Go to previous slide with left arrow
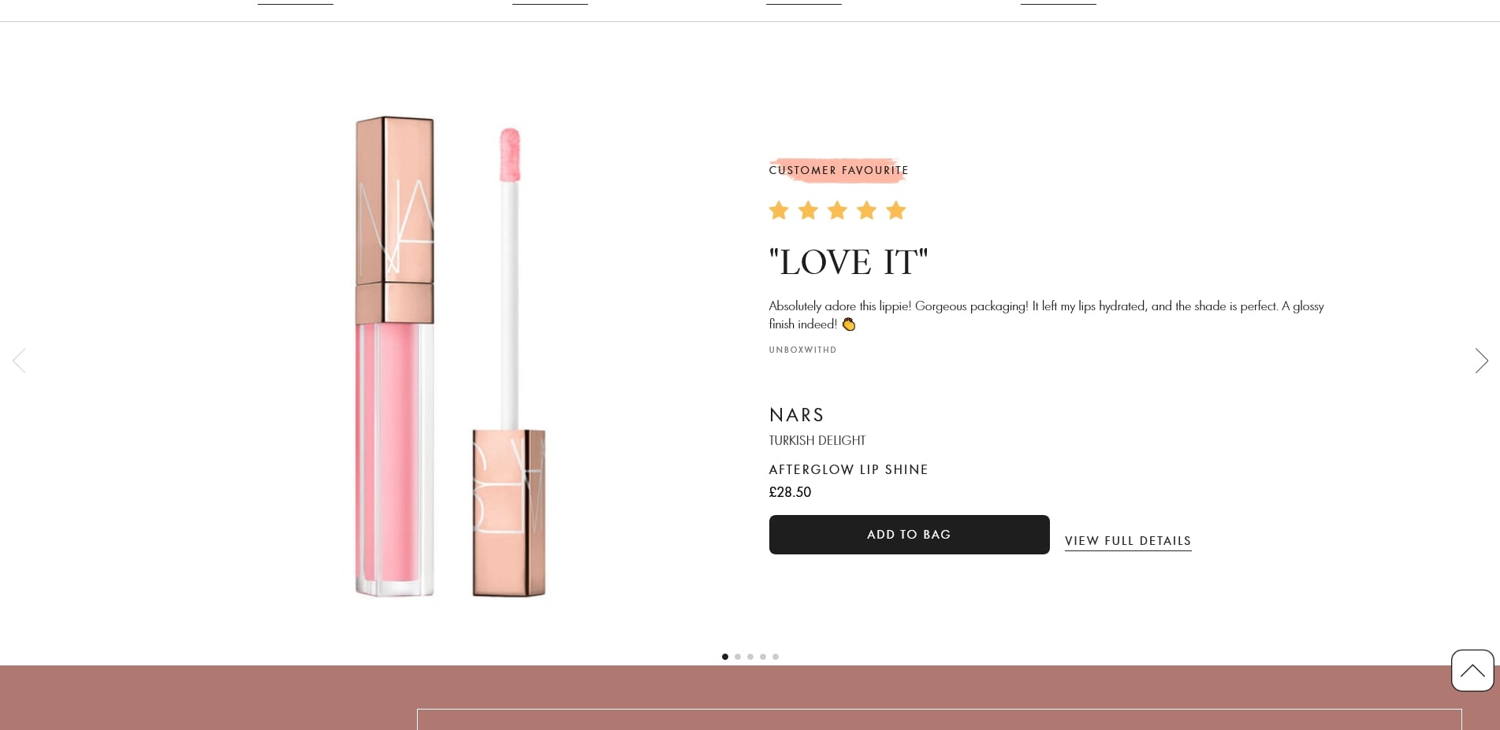The width and height of the screenshot is (1500, 730). tap(19, 360)
